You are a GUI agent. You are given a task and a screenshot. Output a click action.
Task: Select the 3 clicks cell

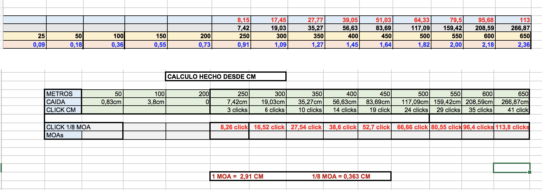229,110
